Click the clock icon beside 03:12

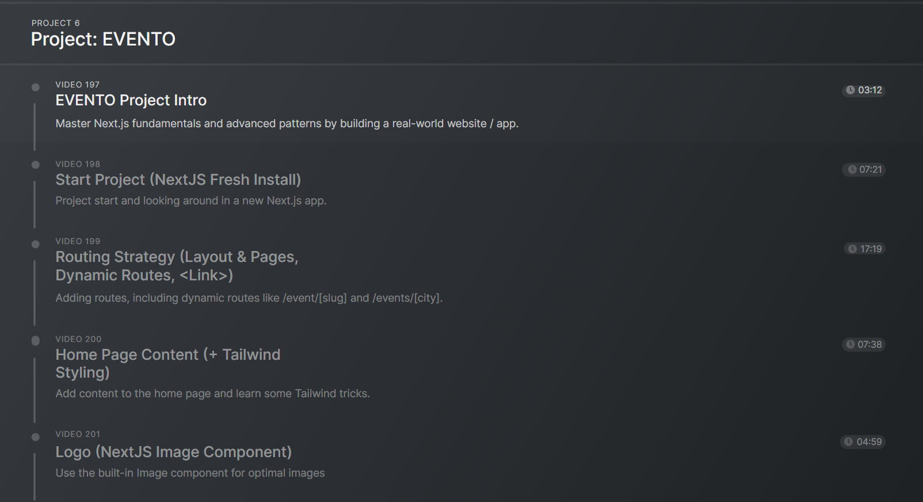click(x=850, y=90)
